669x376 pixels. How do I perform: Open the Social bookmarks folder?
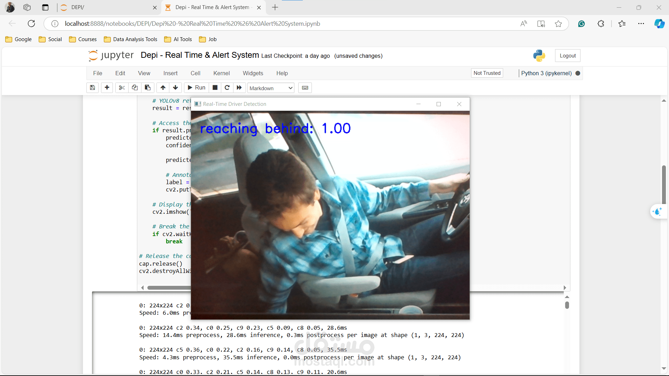click(50, 39)
